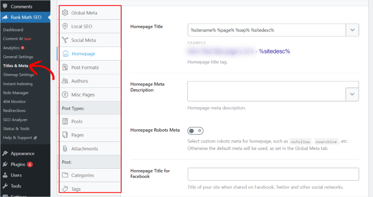Image resolution: width=373 pixels, height=197 pixels.
Task: Open the Rank Math SEO menu
Action: coord(25,17)
